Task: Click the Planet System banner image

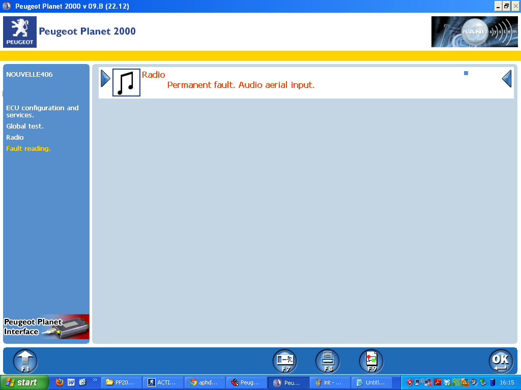Action: [x=474, y=31]
